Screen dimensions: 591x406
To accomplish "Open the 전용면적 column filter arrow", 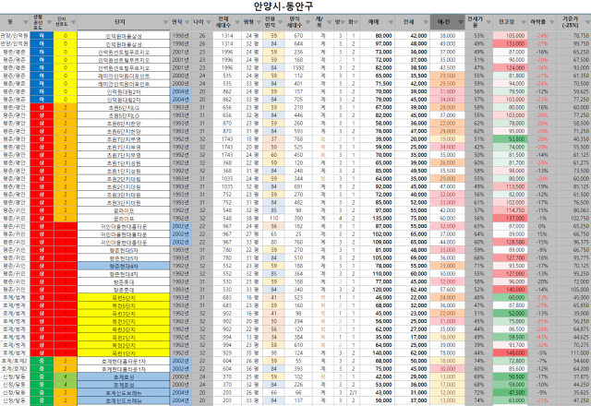I will click(x=280, y=22).
